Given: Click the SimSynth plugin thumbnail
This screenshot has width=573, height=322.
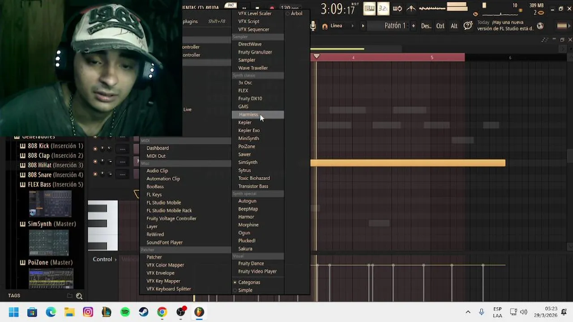Looking at the screenshot, I should (49, 243).
